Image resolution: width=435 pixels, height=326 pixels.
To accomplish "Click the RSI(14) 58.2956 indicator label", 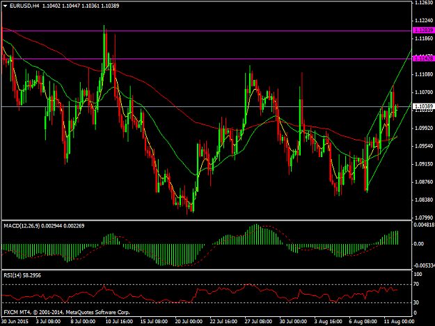I will 22,275.
